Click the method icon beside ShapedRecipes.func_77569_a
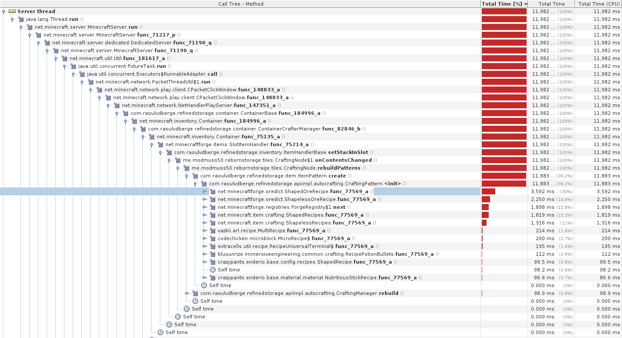The width and height of the screenshot is (622, 338). point(213,215)
